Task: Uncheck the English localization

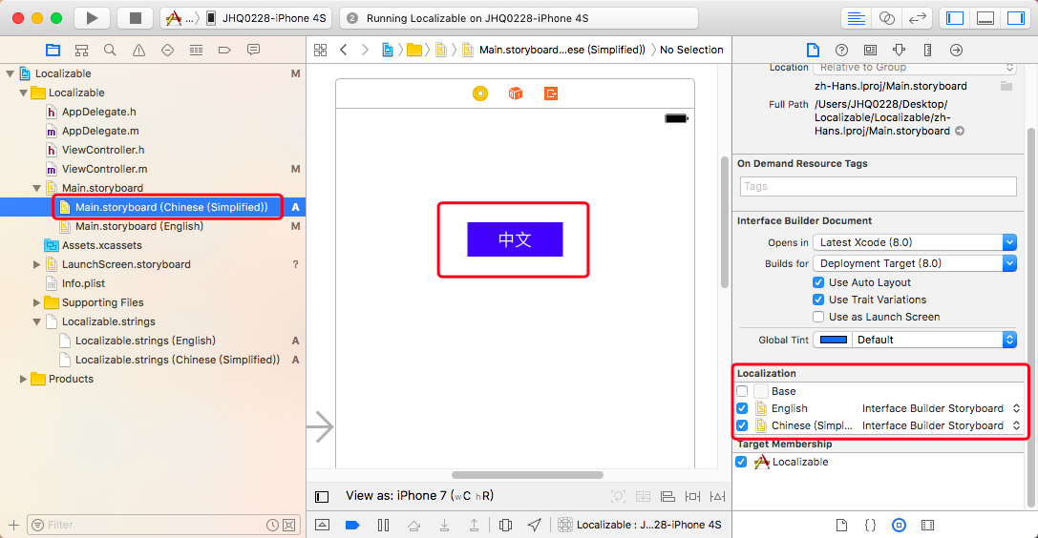Action: (x=742, y=408)
